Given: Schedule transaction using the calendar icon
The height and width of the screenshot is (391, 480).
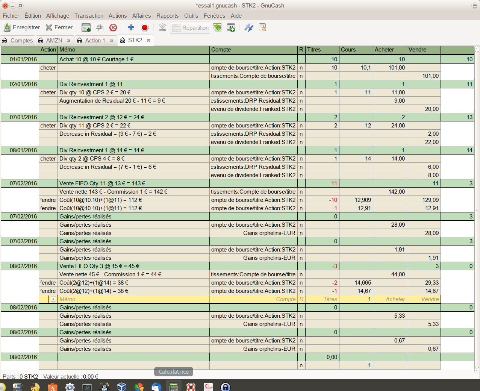Looking at the screenshot, I should coord(231,27).
